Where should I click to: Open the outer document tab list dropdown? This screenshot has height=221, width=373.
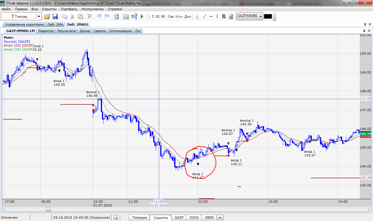point(365,24)
